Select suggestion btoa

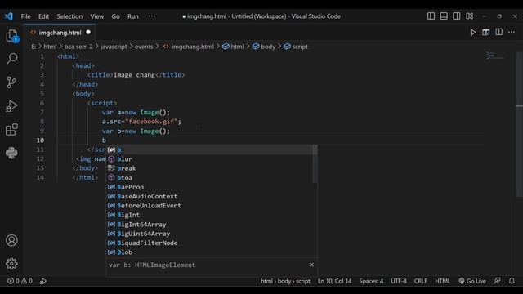tap(212, 178)
